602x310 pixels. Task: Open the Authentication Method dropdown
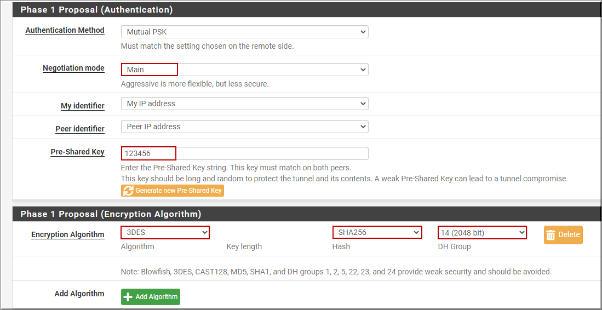click(x=244, y=32)
